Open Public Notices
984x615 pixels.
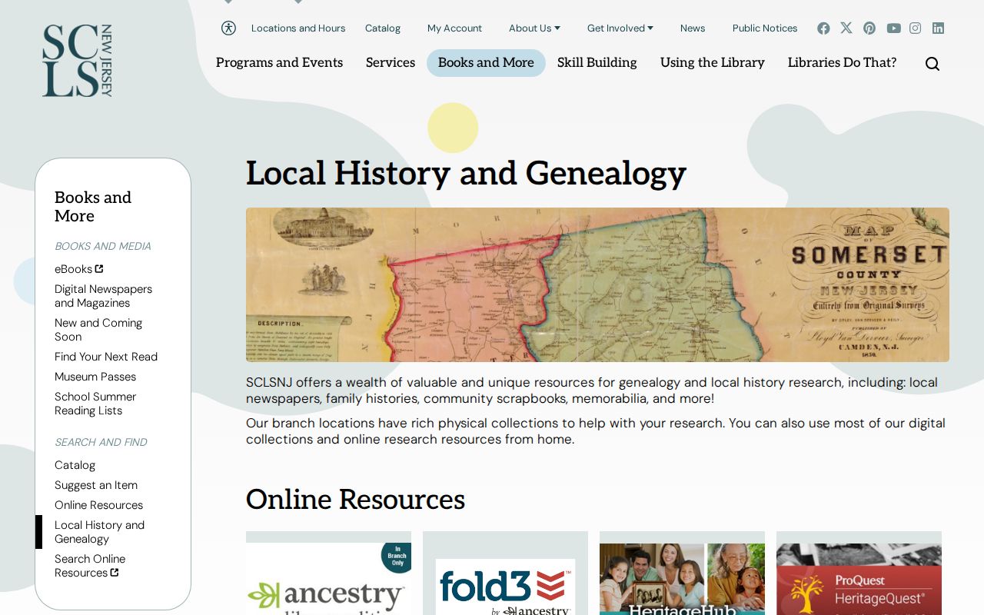765,28
